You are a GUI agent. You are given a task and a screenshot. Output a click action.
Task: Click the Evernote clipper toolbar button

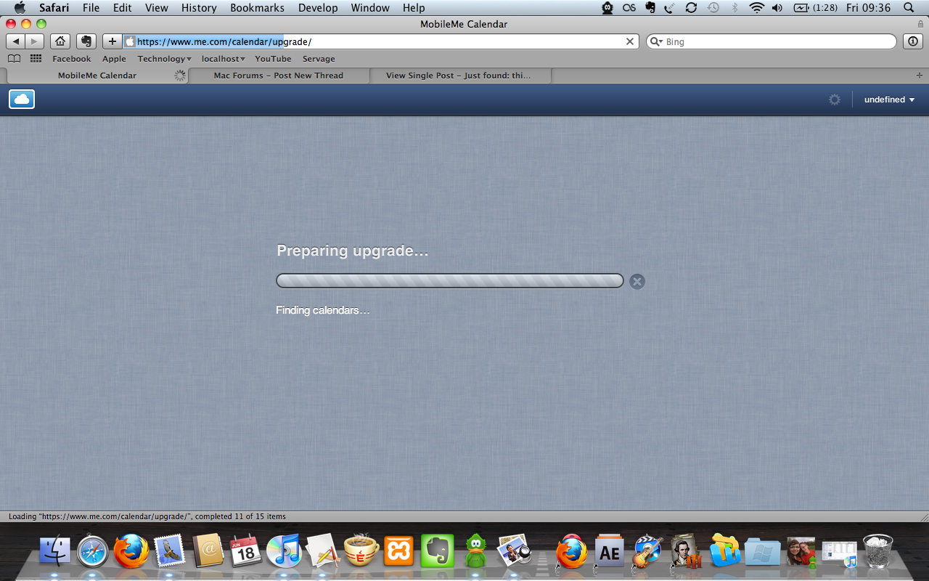click(x=86, y=41)
